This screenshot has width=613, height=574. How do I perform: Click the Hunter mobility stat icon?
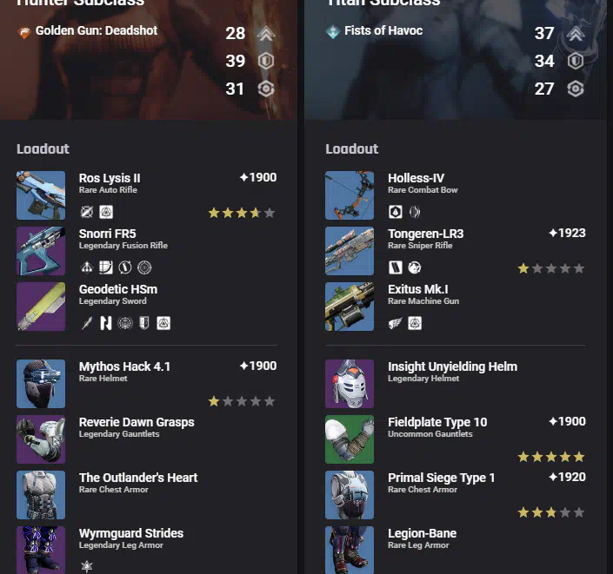pyautogui.click(x=266, y=34)
